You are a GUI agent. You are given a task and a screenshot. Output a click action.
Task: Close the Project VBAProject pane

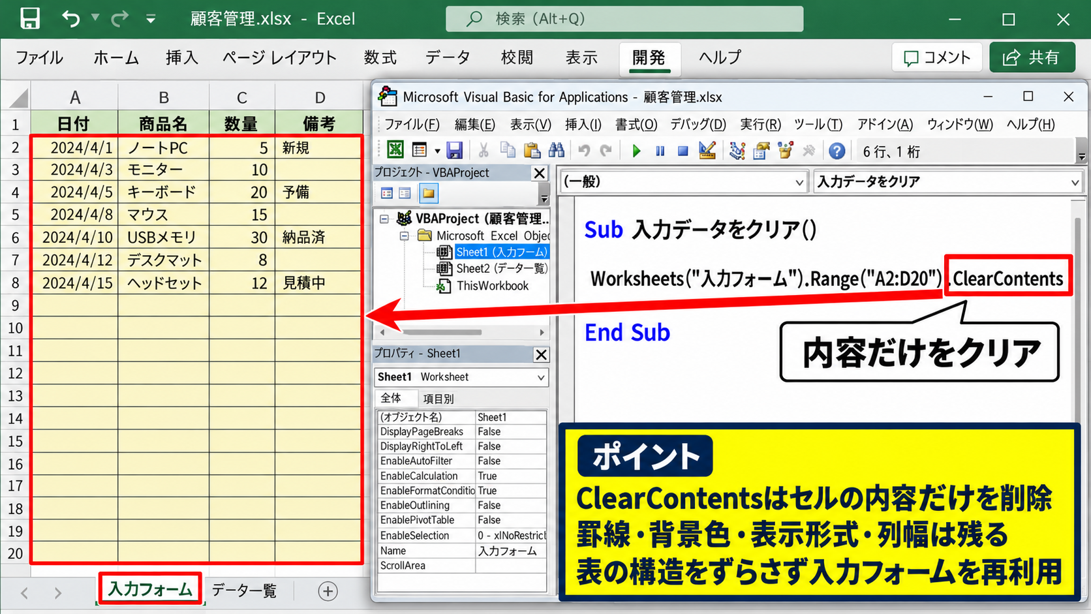click(540, 173)
